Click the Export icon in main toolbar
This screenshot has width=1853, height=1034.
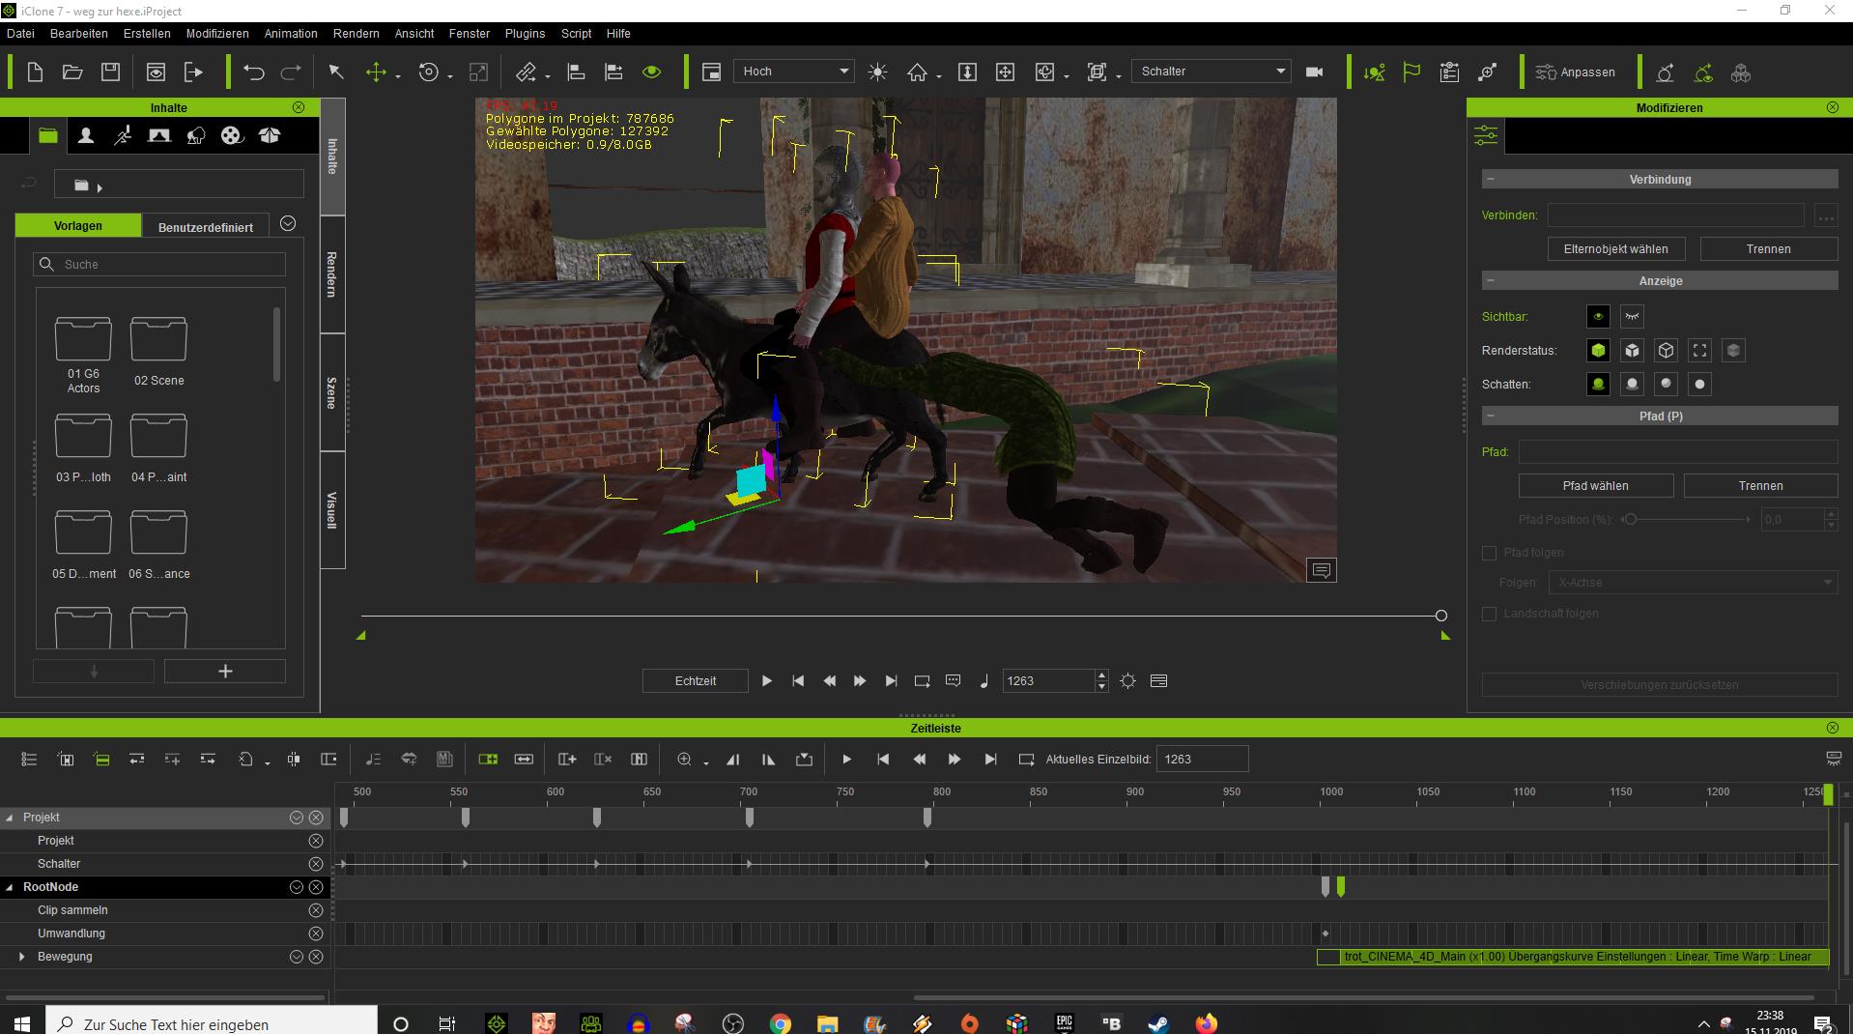(x=194, y=72)
